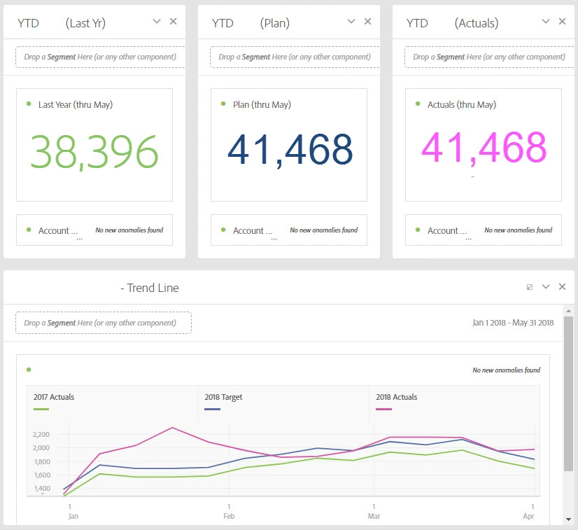578x530 pixels.
Task: Select the navy 41,468 Plan number
Action: (x=290, y=150)
